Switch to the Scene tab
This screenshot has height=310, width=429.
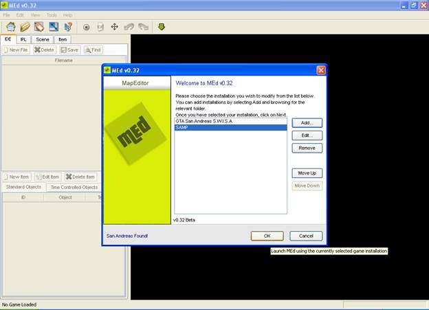tap(43, 39)
